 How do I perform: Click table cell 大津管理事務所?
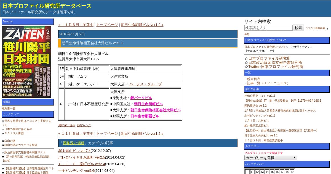(146, 68)
